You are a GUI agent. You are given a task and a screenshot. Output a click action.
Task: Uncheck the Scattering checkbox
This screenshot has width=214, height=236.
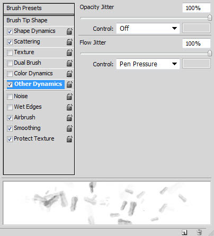tap(10, 42)
